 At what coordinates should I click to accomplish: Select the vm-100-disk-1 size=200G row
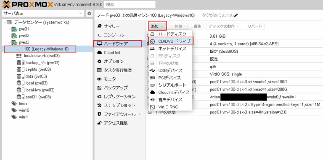[x=234, y=90]
